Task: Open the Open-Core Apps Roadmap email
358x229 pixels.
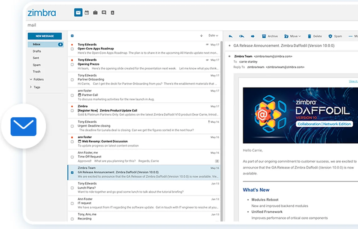Action: point(144,49)
